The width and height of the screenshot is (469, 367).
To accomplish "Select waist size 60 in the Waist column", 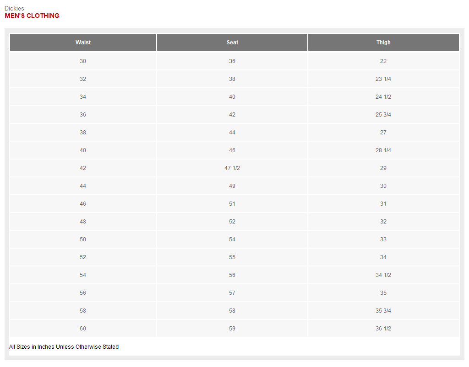I will [x=83, y=329].
